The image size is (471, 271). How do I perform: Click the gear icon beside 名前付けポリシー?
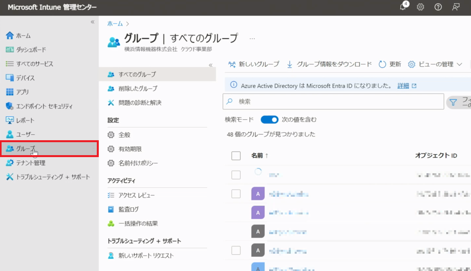point(111,163)
